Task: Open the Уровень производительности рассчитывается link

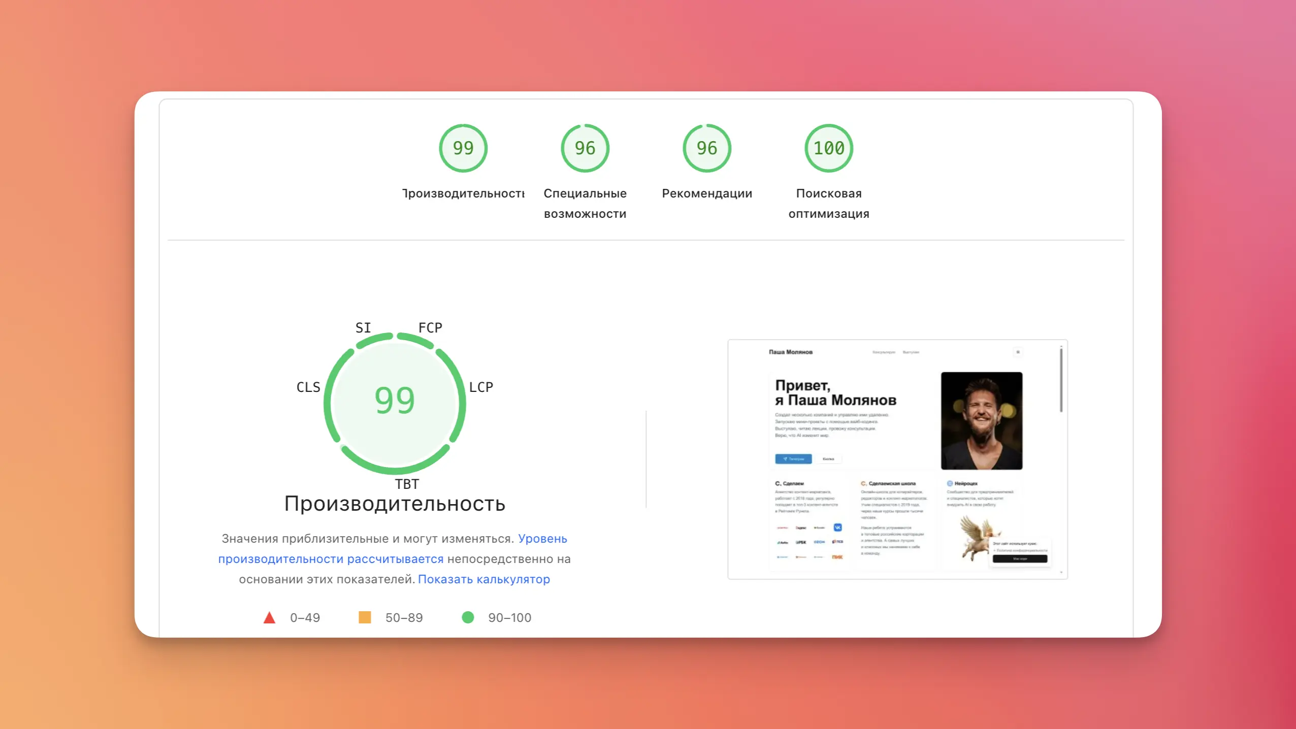Action: click(x=331, y=559)
